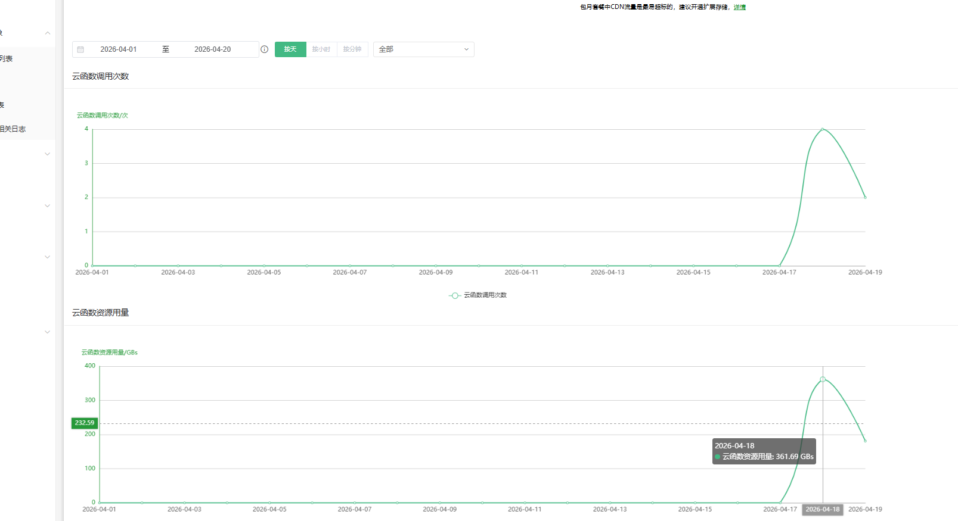The height and width of the screenshot is (521, 958).
Task: Expand the bottom-most sidebar chevron
Action: (x=48, y=332)
